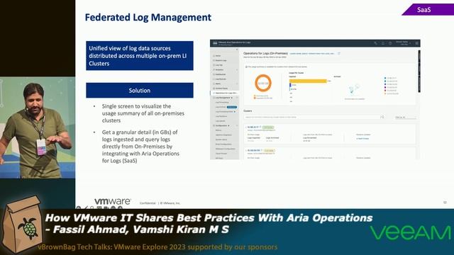Screen dimensions: 454x255
Task: Open the first cluster card name link
Action: click(x=253, y=127)
